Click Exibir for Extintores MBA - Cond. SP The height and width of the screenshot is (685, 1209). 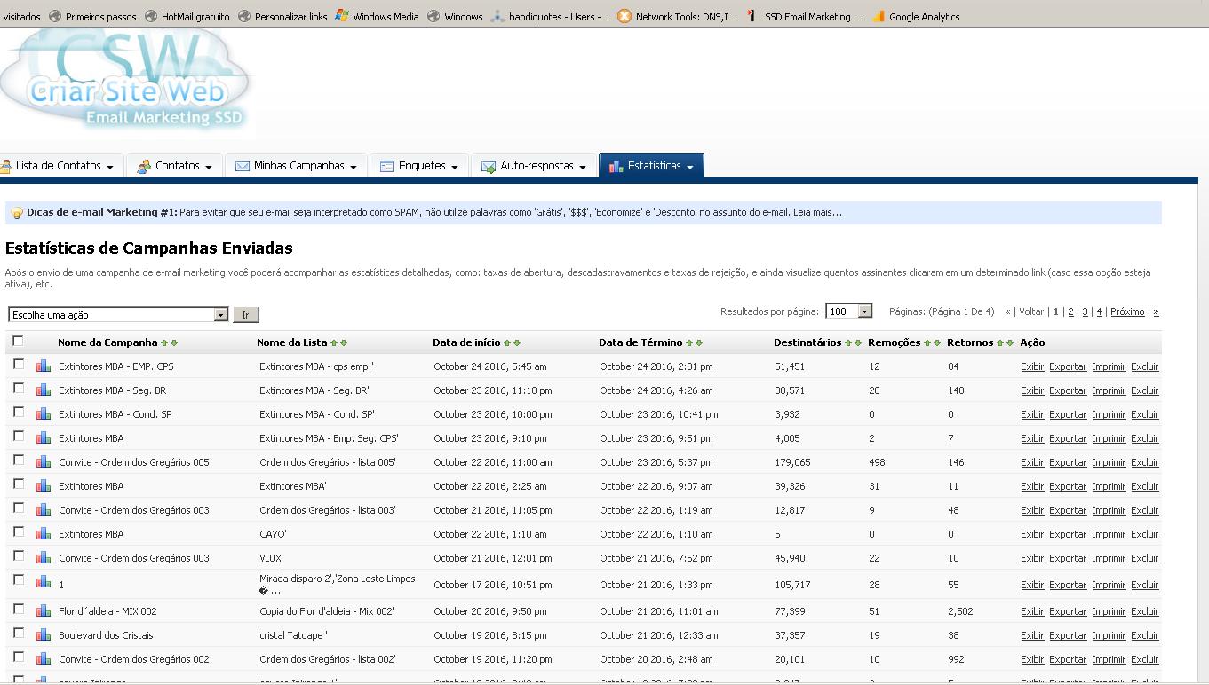point(1032,414)
